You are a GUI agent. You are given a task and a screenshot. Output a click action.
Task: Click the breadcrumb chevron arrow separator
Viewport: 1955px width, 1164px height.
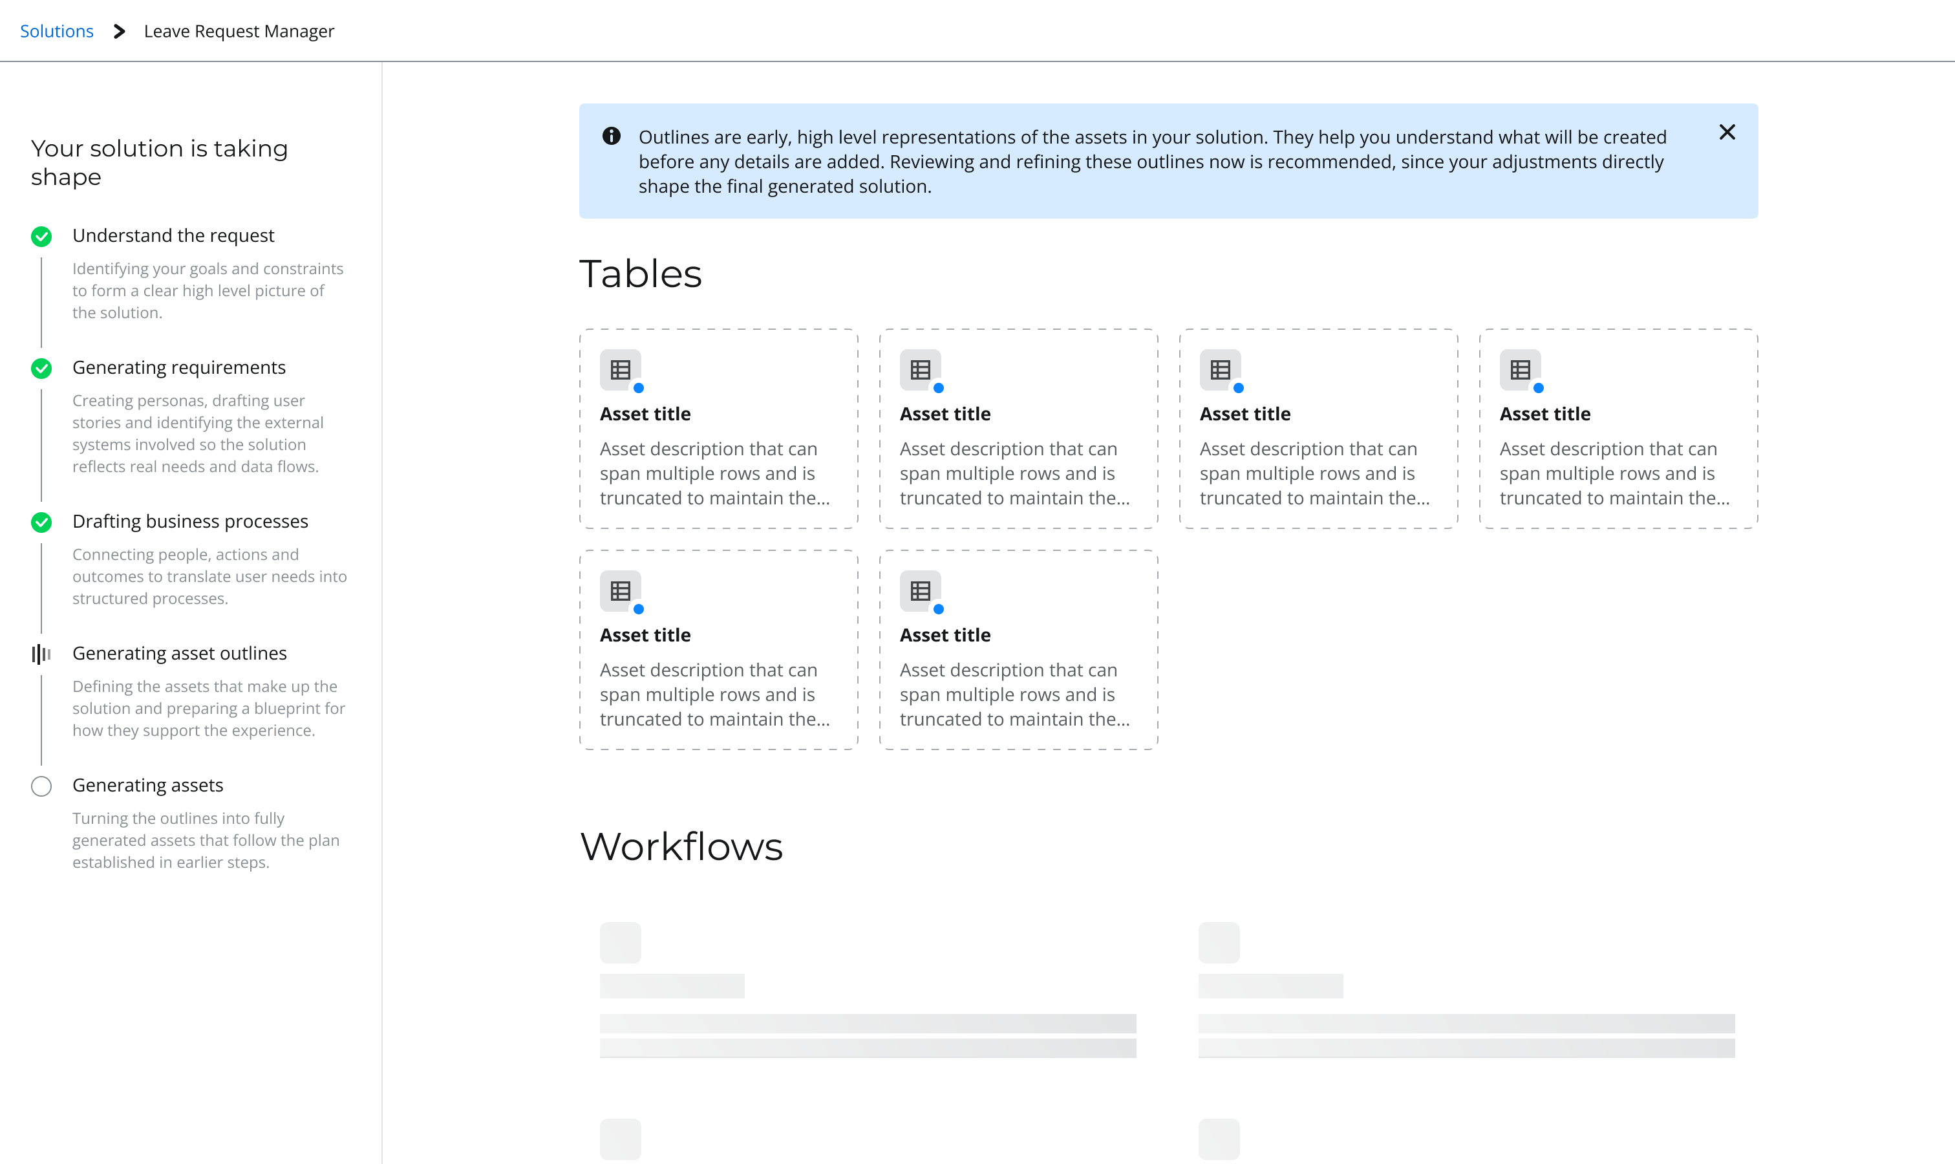click(x=119, y=32)
